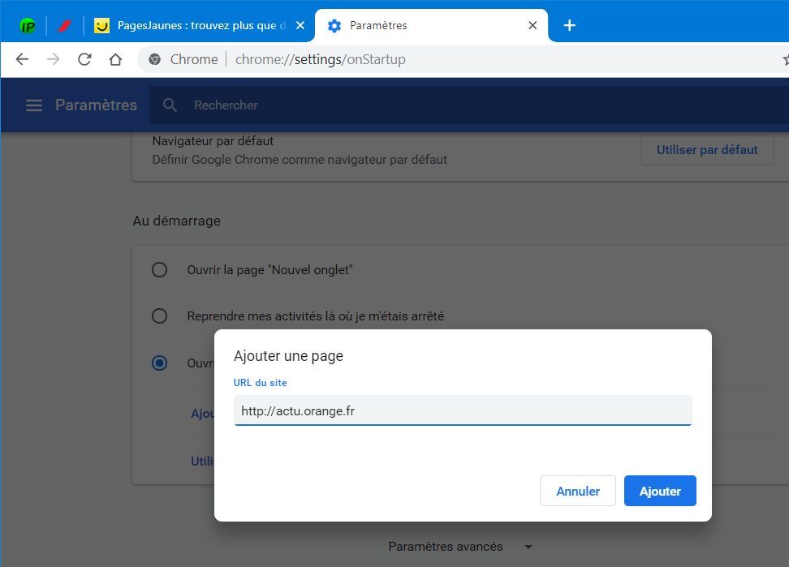Expand Paramètres avancés dropdown arrow
Image resolution: width=789 pixels, height=567 pixels.
pyautogui.click(x=528, y=547)
